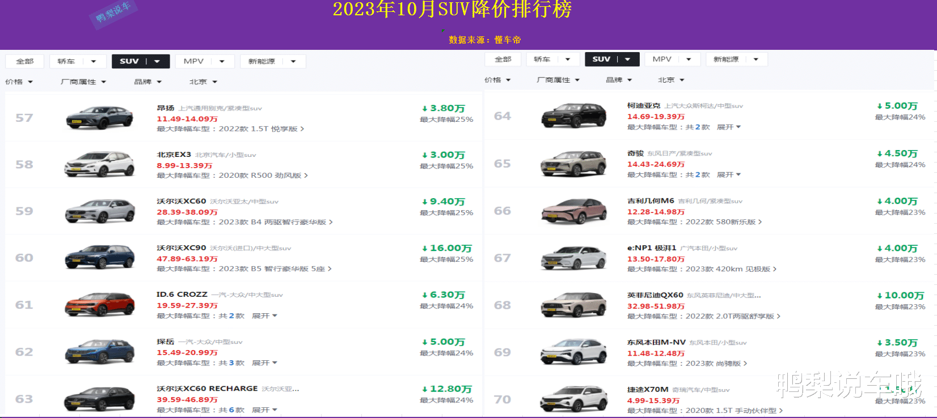Click the 英菲尼迪QX60 car thumbnail
937x418 pixels.
pyautogui.click(x=574, y=305)
